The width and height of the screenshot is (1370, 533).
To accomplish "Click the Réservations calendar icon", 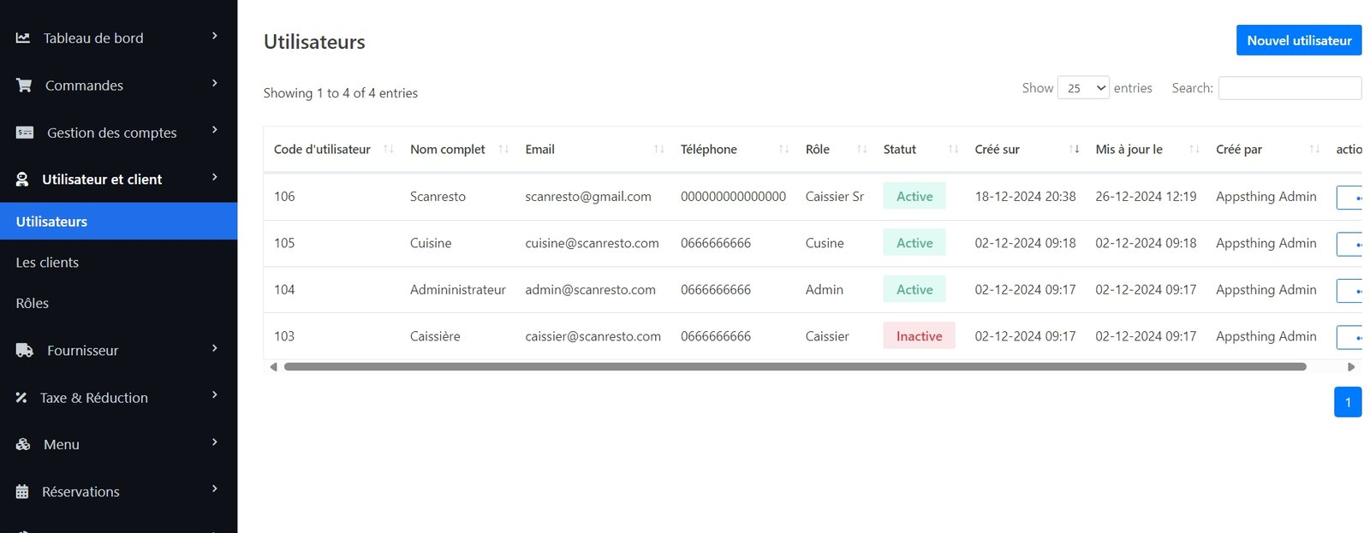I will pos(22,492).
